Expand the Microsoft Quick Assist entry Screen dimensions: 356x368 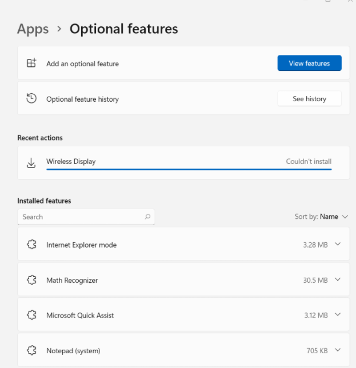[x=337, y=315]
